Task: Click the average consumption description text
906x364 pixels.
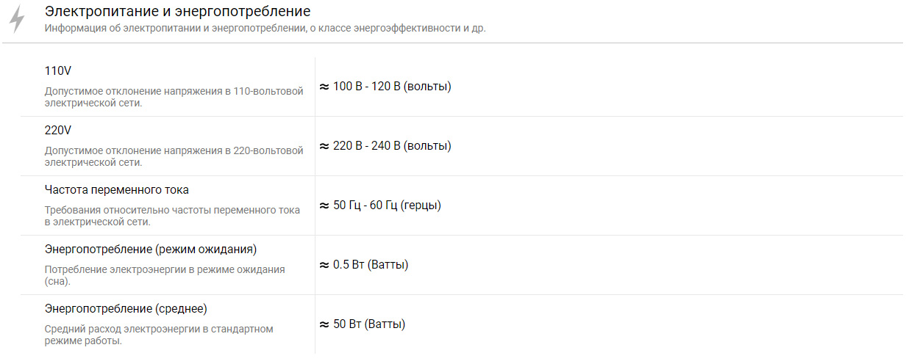Action: (159, 335)
